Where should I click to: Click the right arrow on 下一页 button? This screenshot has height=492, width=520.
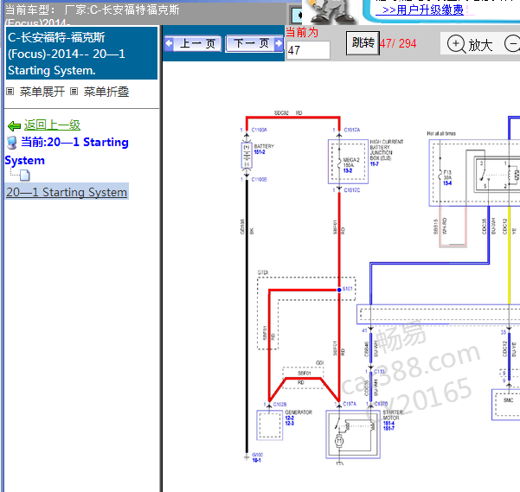tap(279, 43)
